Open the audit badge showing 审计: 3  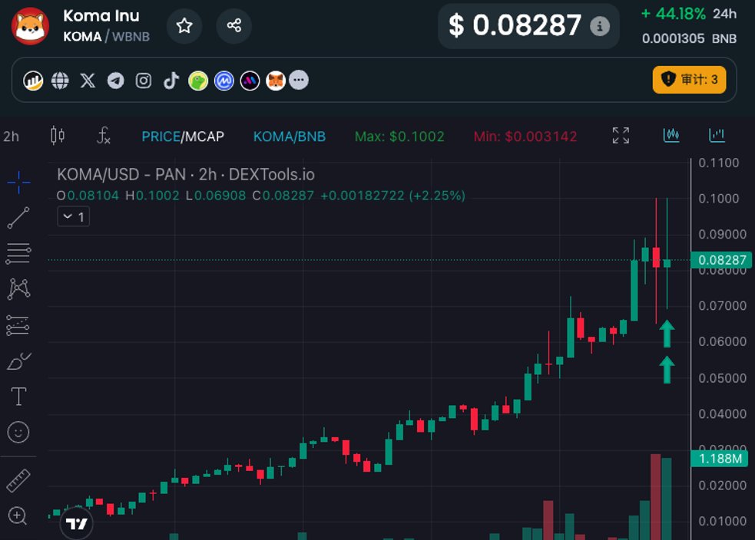(x=689, y=79)
